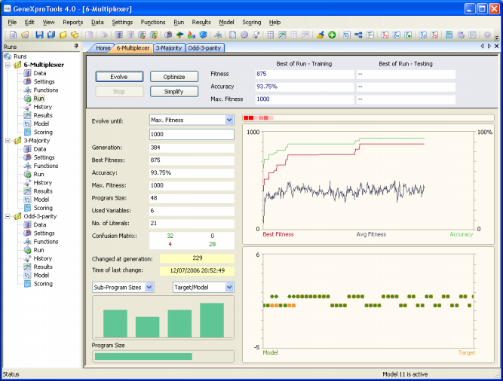Viewport: 503px width, 381px height.
Task: Collapse the 3-Majority tree node
Action: coord(8,141)
